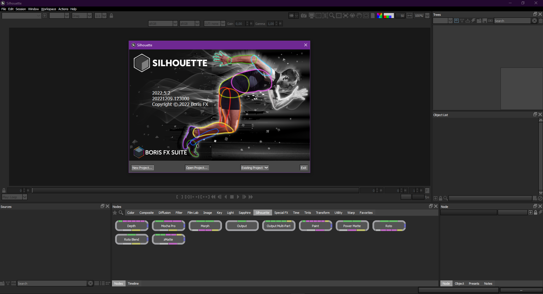Open the LUT: none dropdown
Image resolution: width=543 pixels, height=294 pixels.
[x=215, y=24]
